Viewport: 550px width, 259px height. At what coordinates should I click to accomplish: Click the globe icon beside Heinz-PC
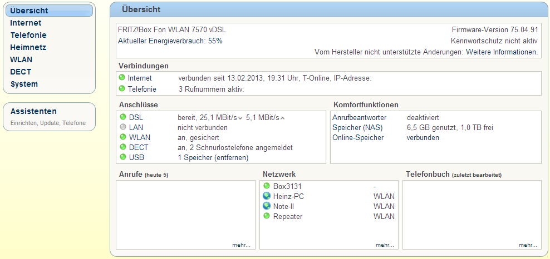click(267, 196)
